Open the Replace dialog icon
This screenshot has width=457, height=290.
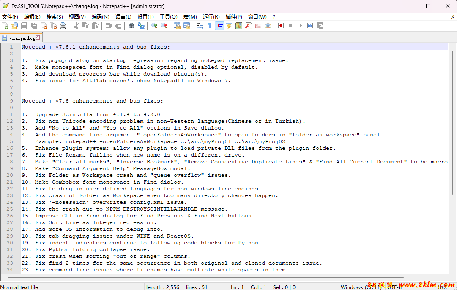tap(141, 26)
